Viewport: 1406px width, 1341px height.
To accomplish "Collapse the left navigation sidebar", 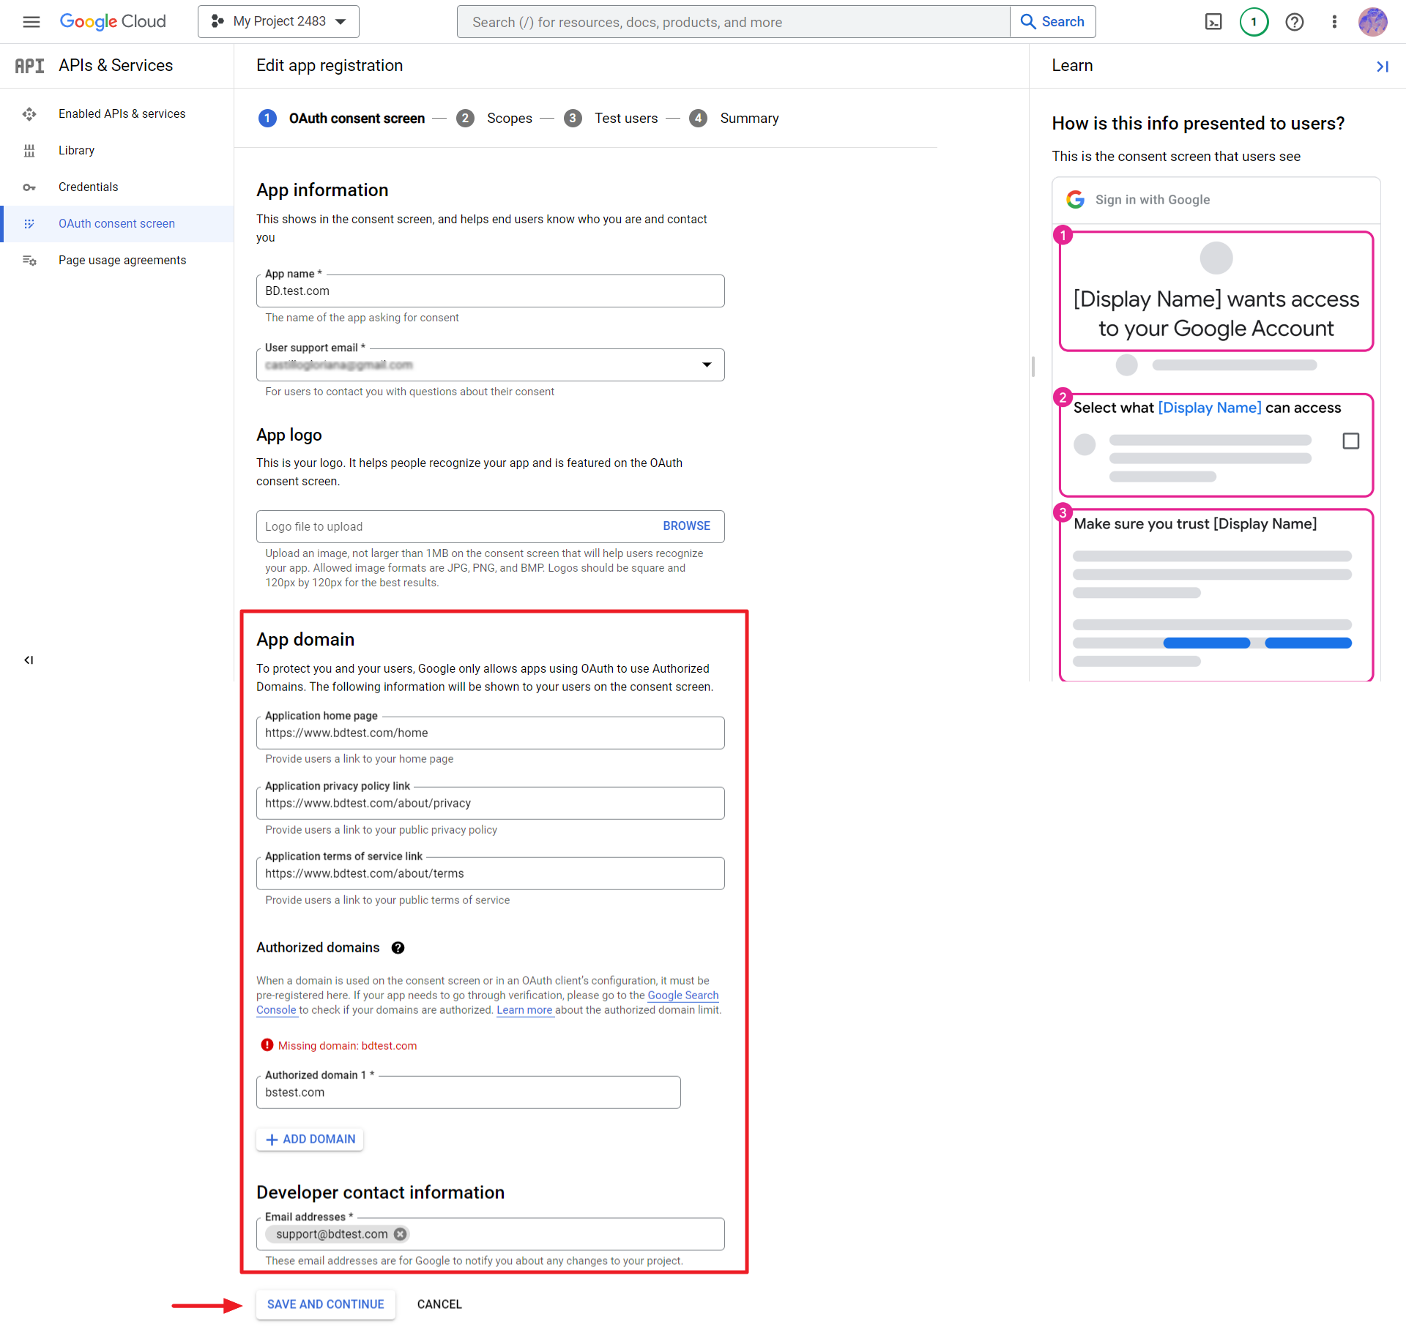I will 29,660.
